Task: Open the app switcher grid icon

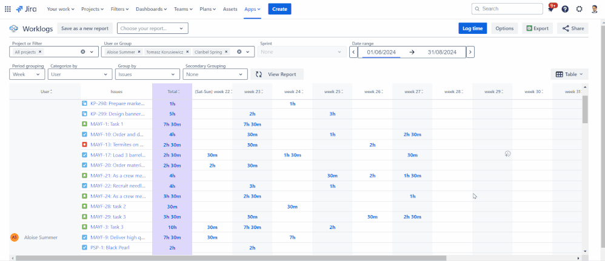Action: pos(8,9)
